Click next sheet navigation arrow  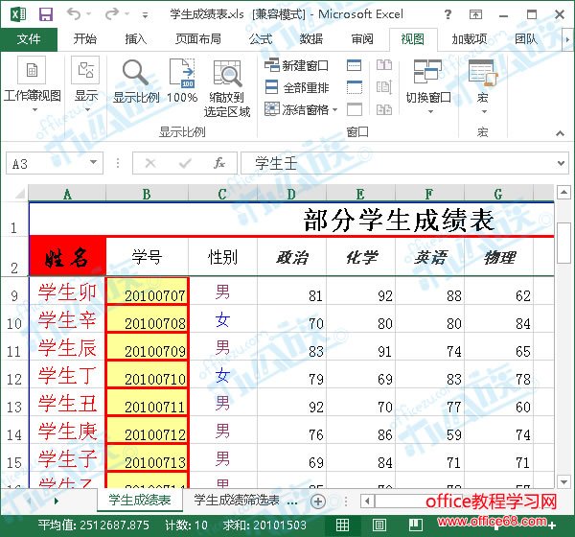click(x=56, y=501)
